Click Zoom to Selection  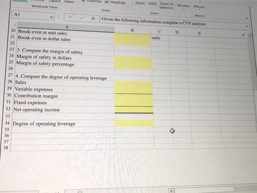[166, 6]
